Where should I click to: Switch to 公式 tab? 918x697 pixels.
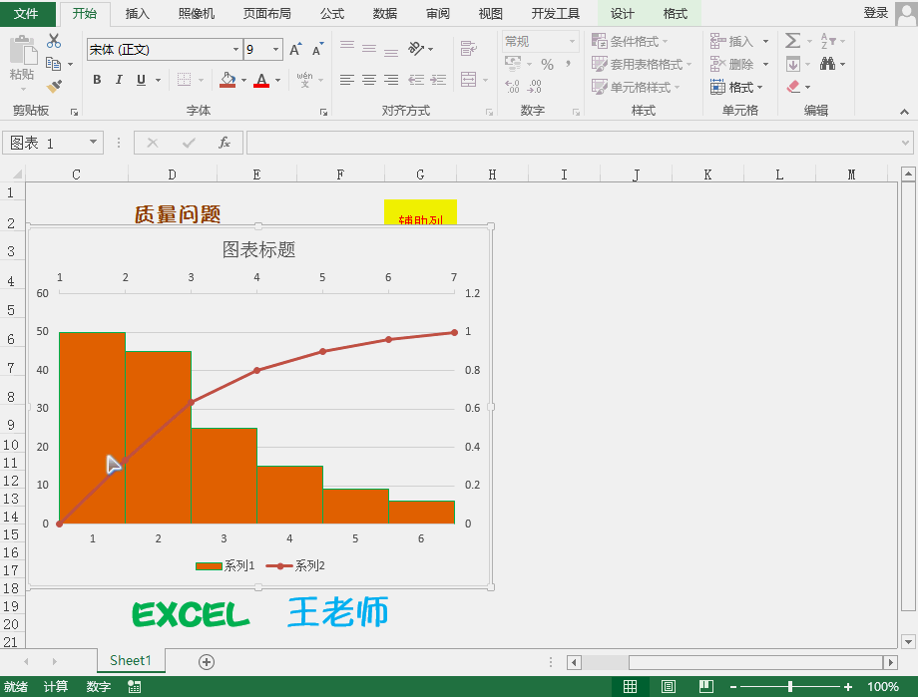tap(332, 13)
